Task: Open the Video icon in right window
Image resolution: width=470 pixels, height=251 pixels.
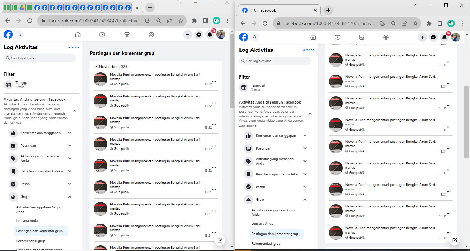Action: (x=338, y=37)
